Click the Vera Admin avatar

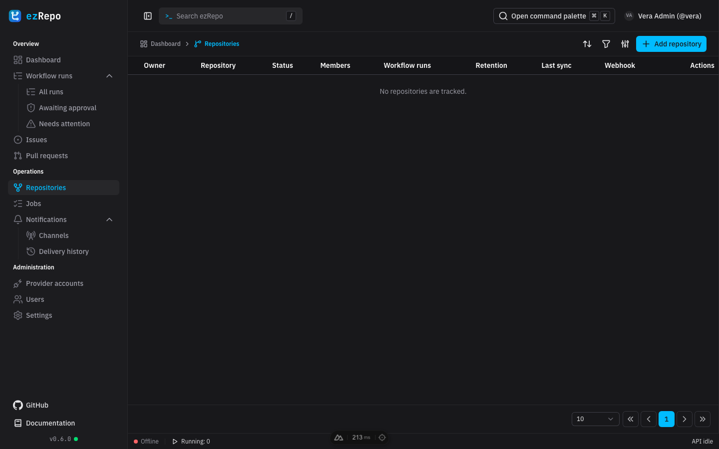[x=629, y=16]
